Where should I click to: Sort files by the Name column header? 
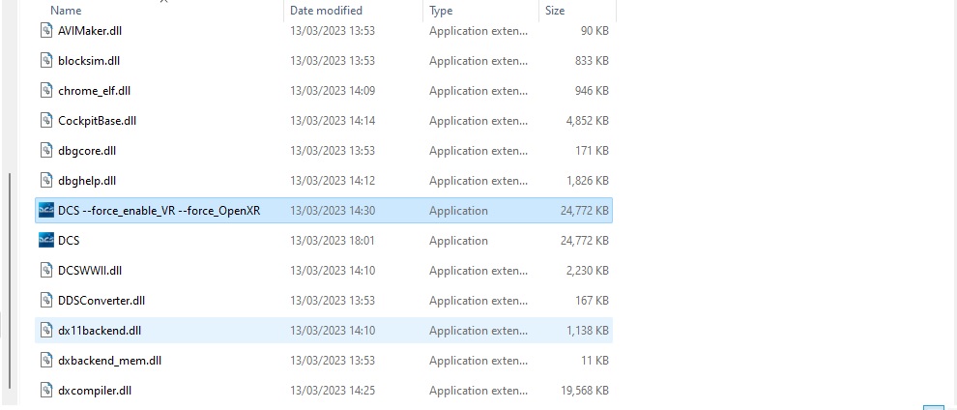66,11
